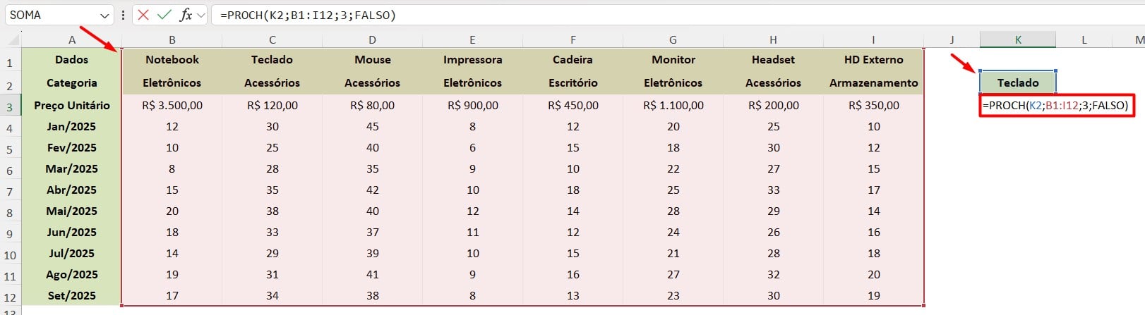The height and width of the screenshot is (315, 1145).
Task: Click the Preço Unitário row label
Action: 72,105
